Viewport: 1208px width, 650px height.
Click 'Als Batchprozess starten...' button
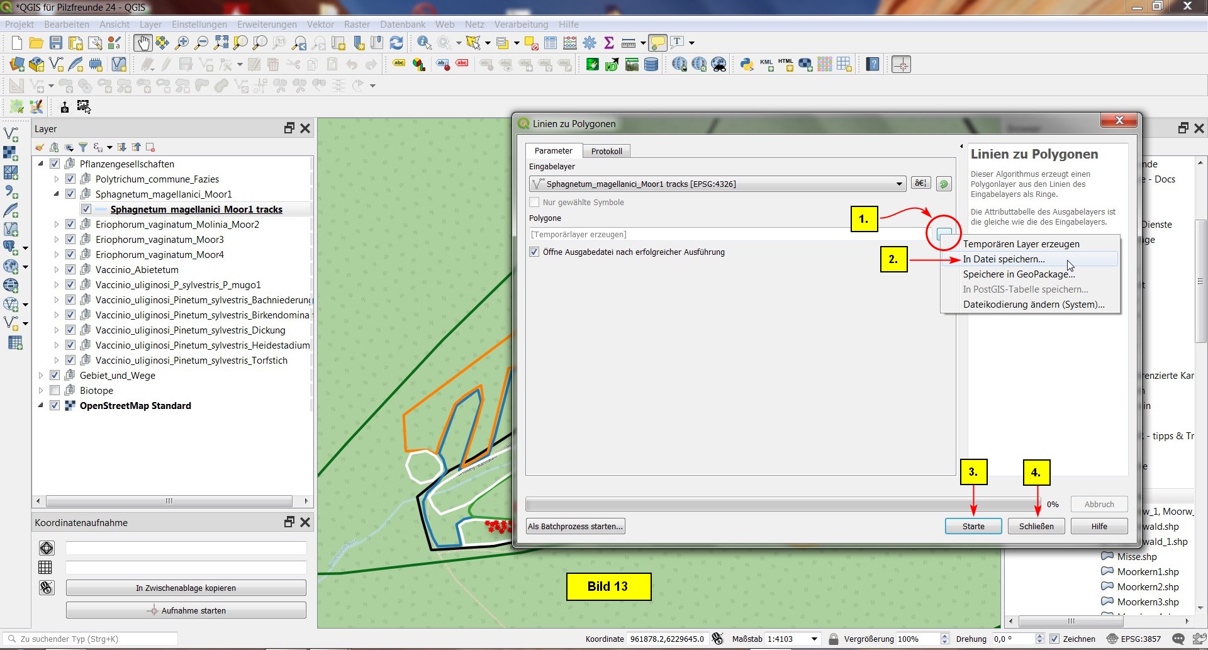coord(575,527)
